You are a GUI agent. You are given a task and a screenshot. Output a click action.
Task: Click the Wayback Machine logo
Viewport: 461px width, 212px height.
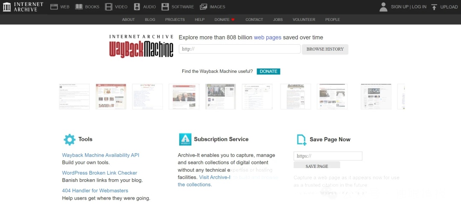coord(141,46)
